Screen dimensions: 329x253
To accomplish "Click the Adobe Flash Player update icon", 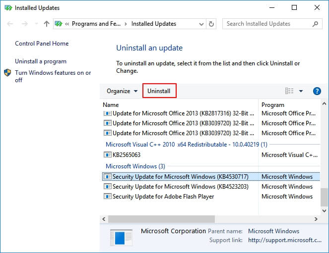I will [108, 197].
